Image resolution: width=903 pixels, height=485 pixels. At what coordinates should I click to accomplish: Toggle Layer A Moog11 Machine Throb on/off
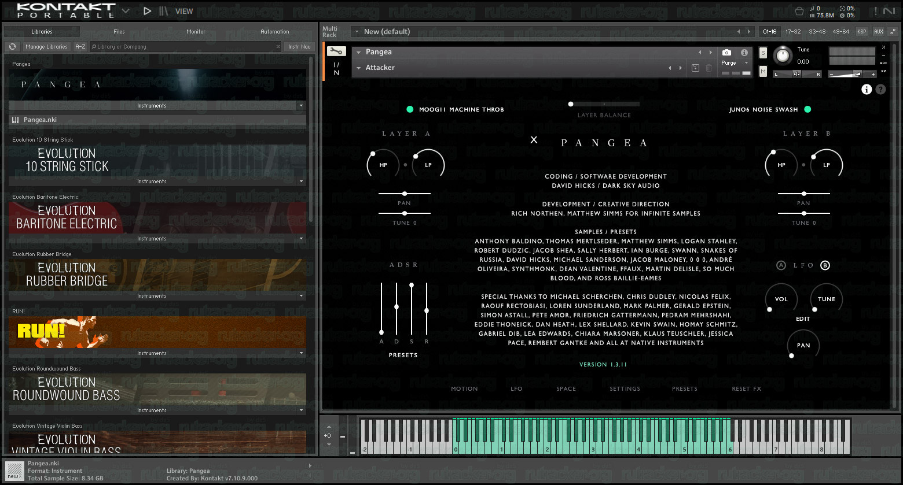coord(410,109)
